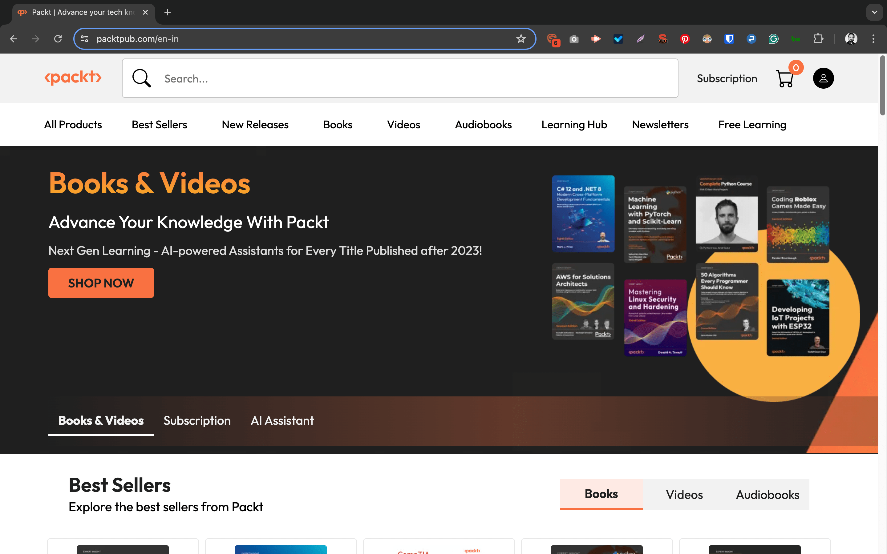Click the page vertical scrollbar
887x554 pixels.
tap(883, 85)
